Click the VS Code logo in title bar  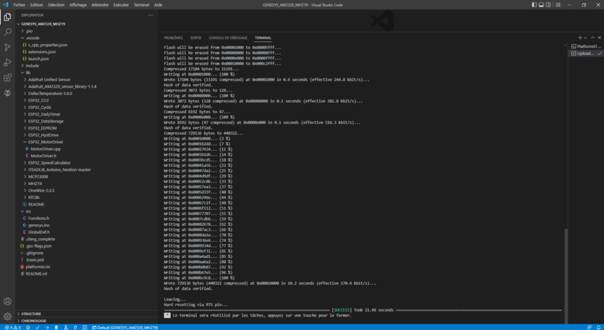click(x=5, y=5)
